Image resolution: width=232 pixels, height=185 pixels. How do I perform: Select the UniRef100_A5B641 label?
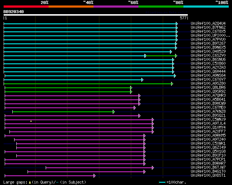coord(208,100)
